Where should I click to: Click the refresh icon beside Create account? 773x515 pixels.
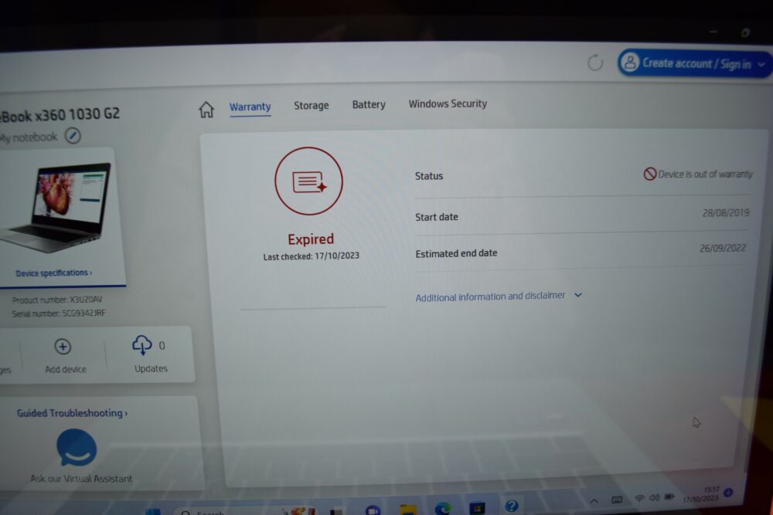pos(595,63)
